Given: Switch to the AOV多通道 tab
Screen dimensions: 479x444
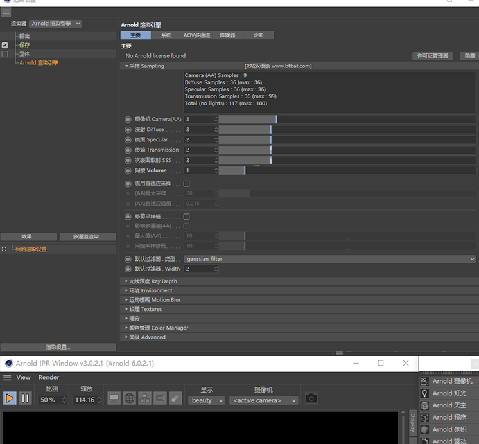Looking at the screenshot, I should (196, 35).
